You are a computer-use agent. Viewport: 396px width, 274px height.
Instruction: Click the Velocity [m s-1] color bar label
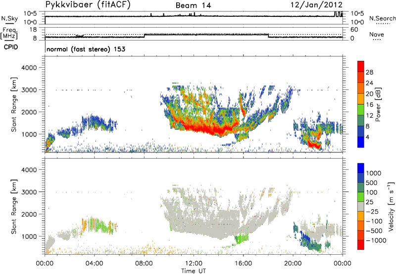click(391, 207)
